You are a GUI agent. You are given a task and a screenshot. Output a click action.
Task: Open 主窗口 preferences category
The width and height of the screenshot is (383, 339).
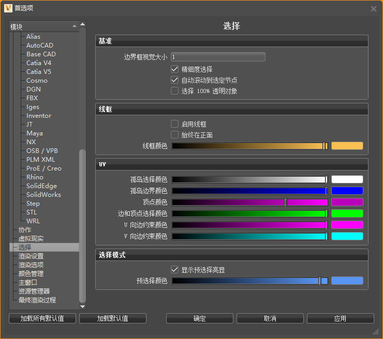(28, 283)
